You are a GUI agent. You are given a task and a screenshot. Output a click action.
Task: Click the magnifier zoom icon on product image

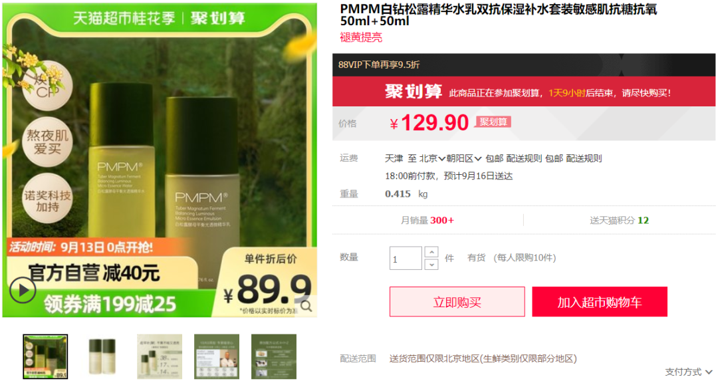click(306, 306)
